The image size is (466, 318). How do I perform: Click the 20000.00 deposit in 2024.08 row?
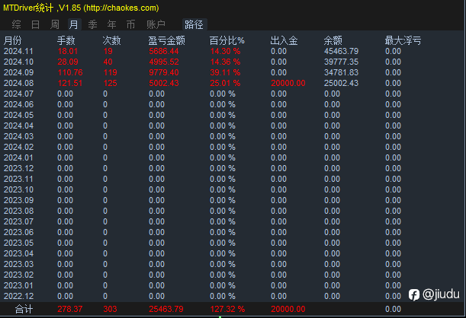pyautogui.click(x=288, y=83)
